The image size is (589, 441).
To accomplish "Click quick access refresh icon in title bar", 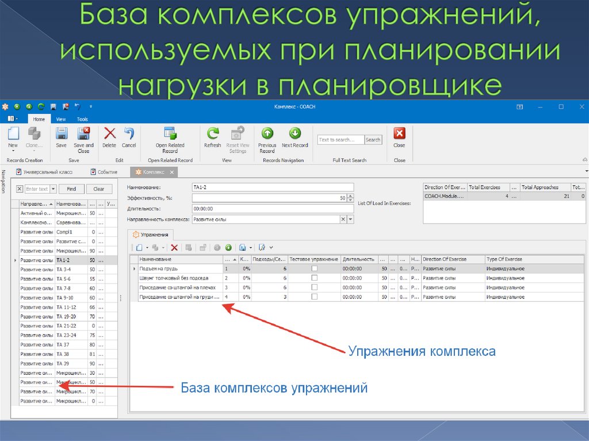I will pos(41,107).
